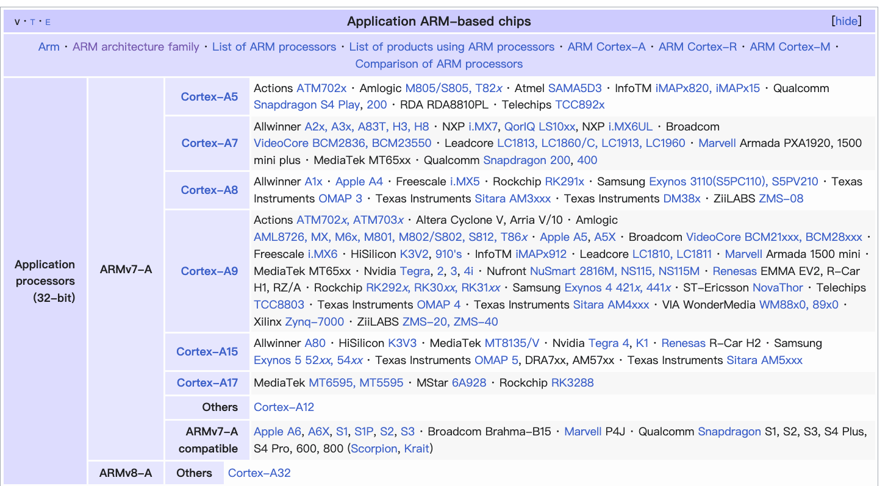Visit the ARM architecture family link
The height and width of the screenshot is (486, 888).
(x=136, y=47)
